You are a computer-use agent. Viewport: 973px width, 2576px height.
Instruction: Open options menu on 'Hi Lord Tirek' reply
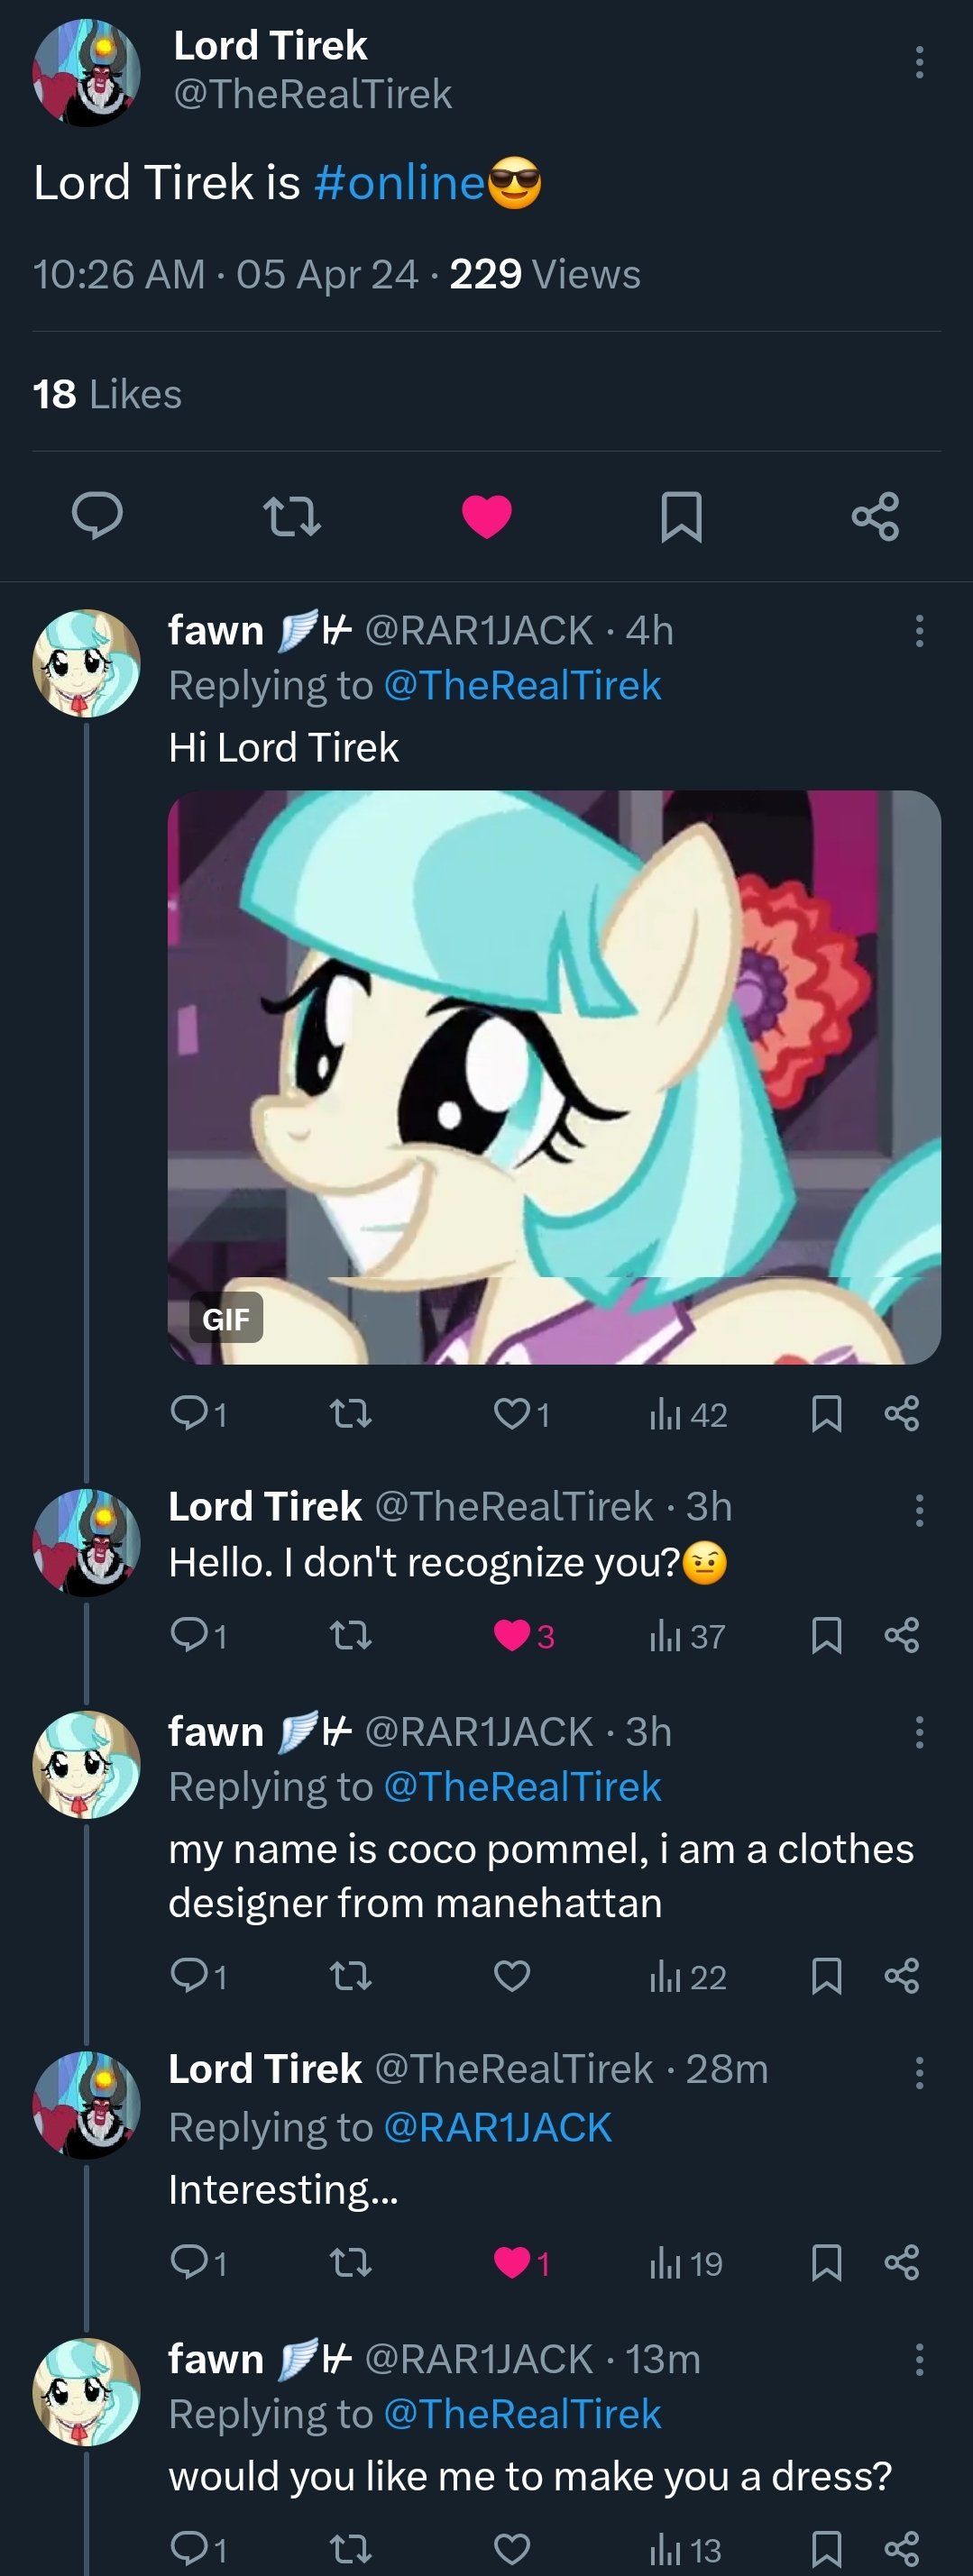click(x=919, y=630)
